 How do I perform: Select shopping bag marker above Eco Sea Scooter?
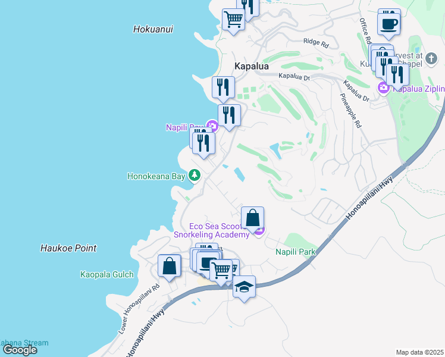click(x=252, y=218)
